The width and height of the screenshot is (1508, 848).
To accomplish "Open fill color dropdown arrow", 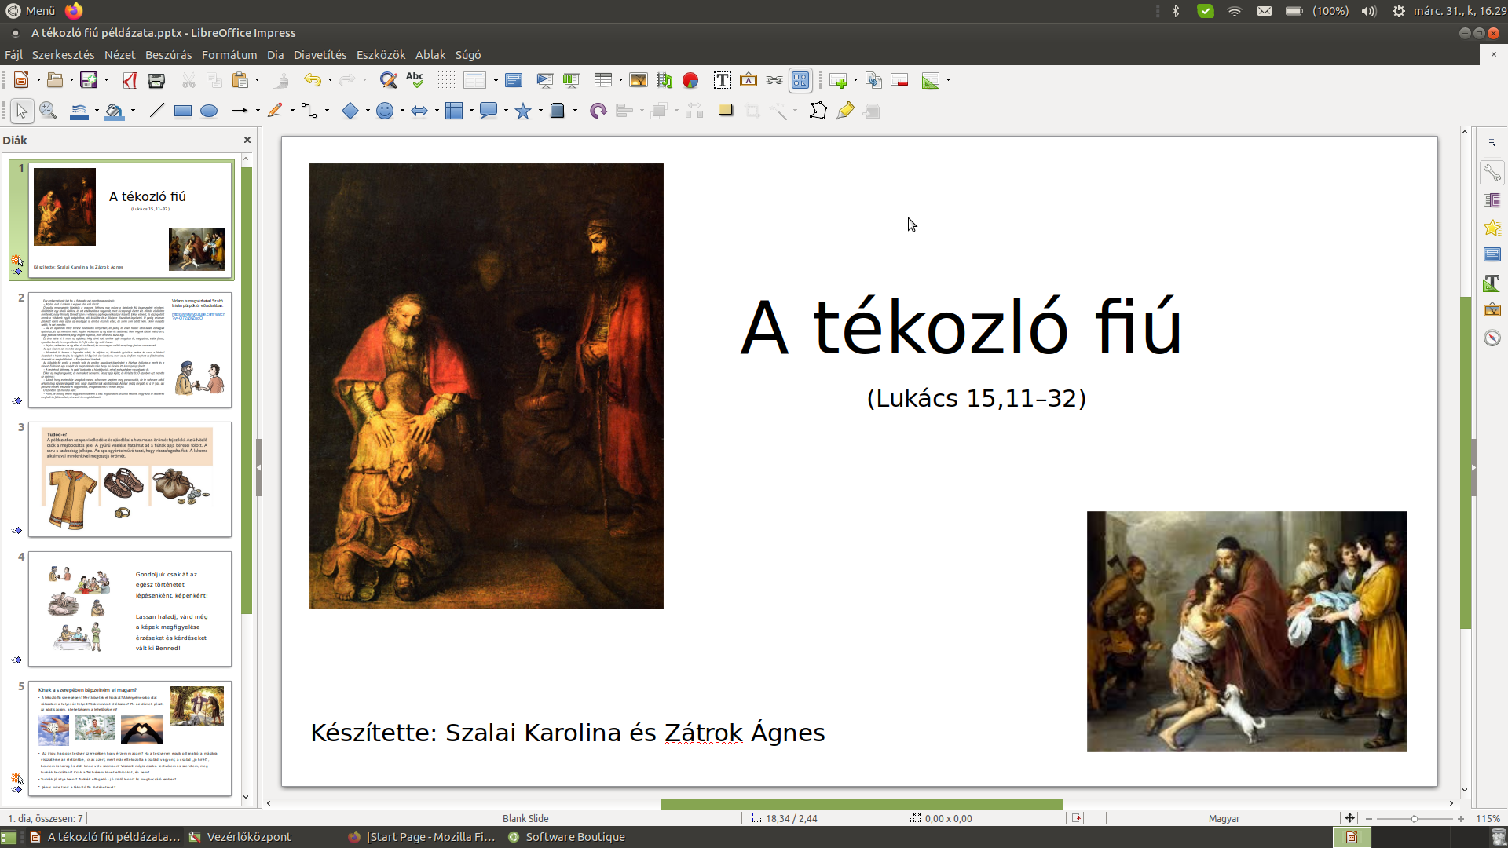I will tap(133, 111).
